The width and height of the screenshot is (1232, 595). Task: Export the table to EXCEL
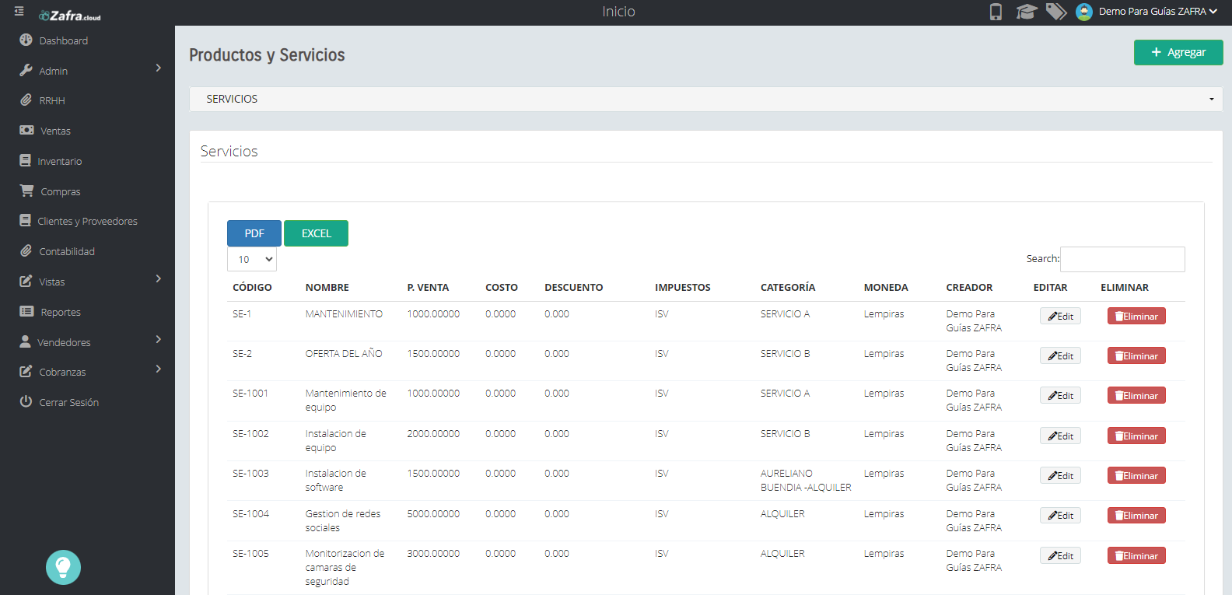click(x=316, y=233)
